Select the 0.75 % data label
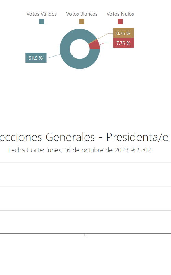 coord(123,33)
